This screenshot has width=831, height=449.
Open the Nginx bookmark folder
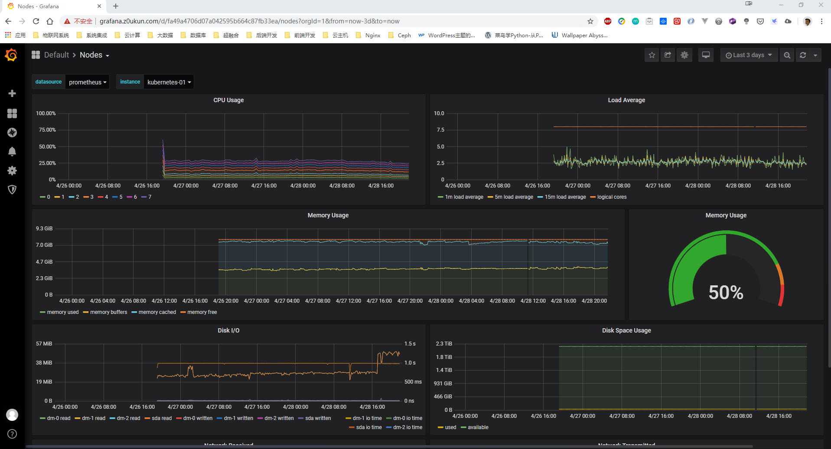[x=368, y=36]
